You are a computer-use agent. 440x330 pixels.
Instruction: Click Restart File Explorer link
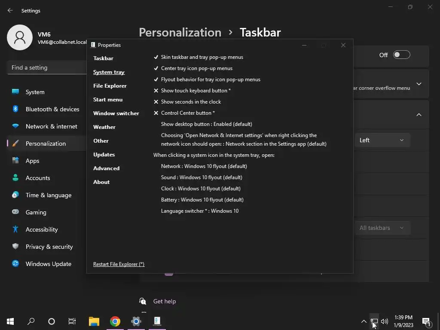119,264
